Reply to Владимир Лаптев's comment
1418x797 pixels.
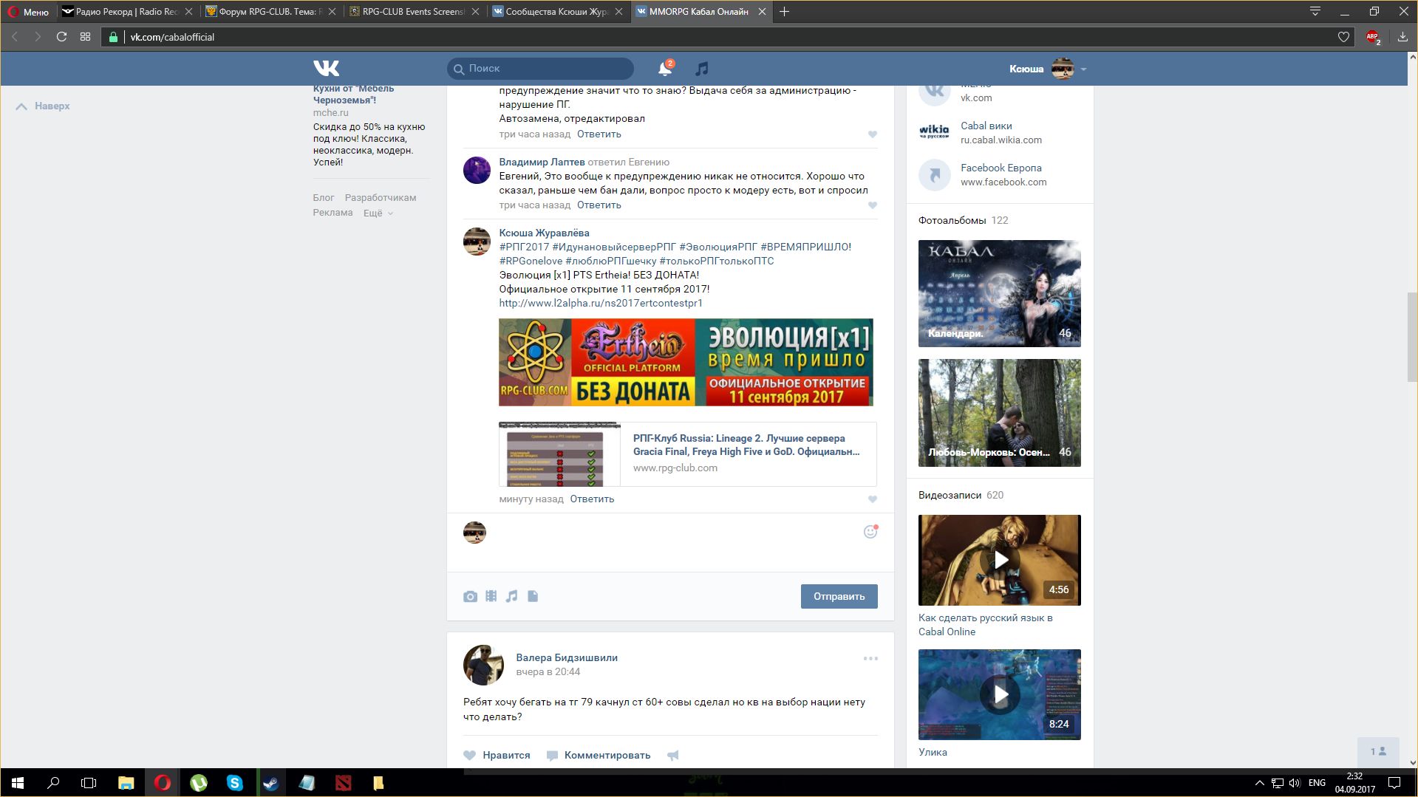599,205
